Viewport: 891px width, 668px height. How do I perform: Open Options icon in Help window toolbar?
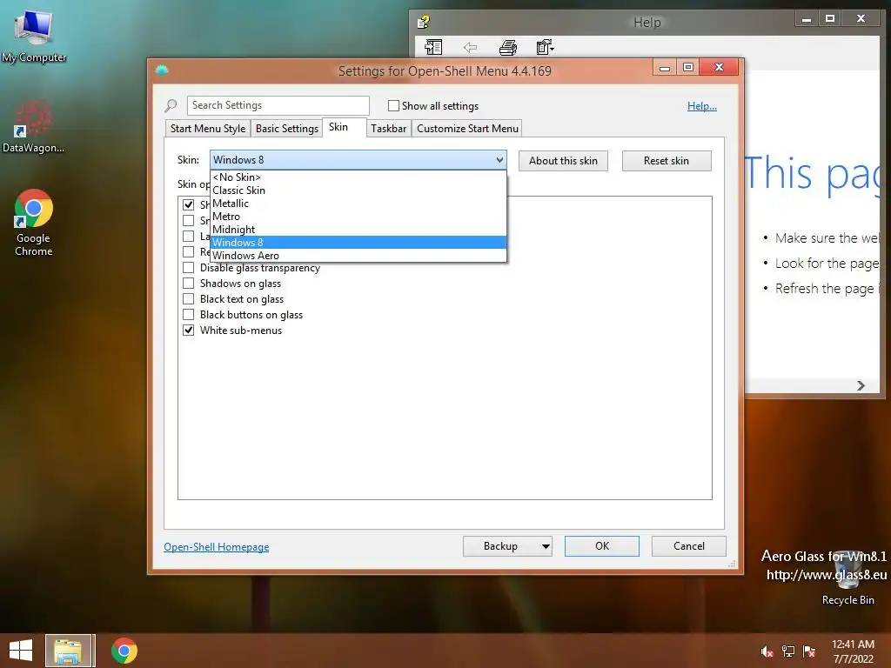[545, 47]
